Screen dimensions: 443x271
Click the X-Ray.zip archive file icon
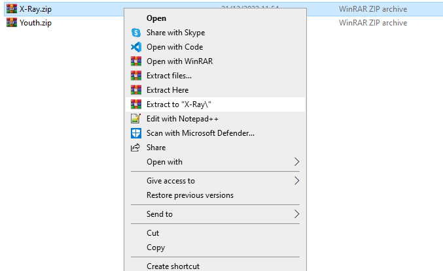[12, 8]
